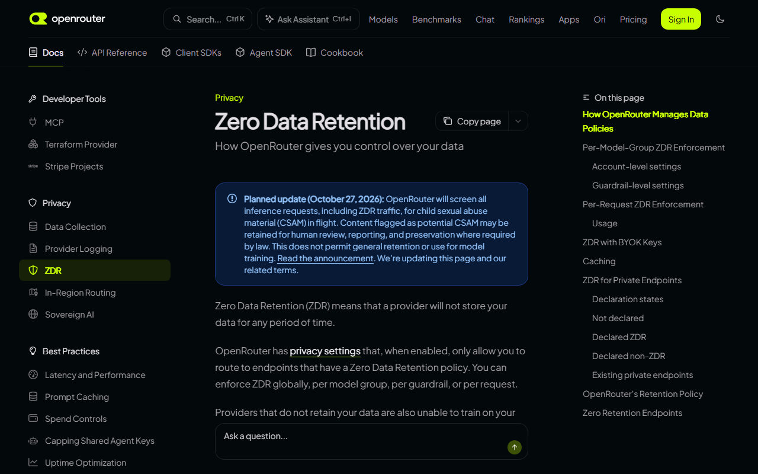The height and width of the screenshot is (474, 758).
Task: Click the Privacy breadcrumb above the title
Action: [x=229, y=98]
